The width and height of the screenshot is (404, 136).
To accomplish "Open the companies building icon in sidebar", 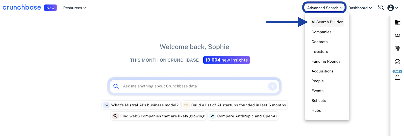I will point(397,23).
